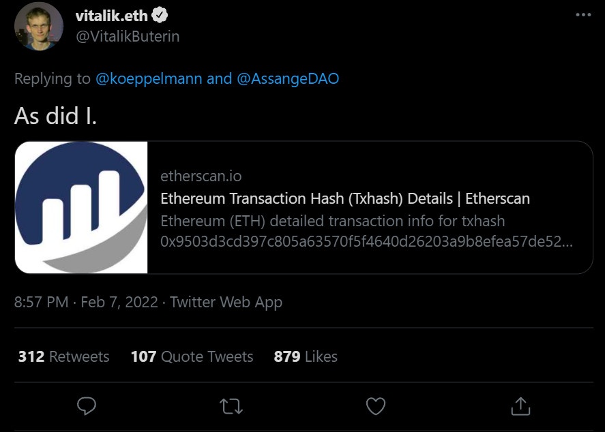Screen dimensions: 605x432
Task: View the 312 Retweets list
Action: pyautogui.click(x=63, y=356)
